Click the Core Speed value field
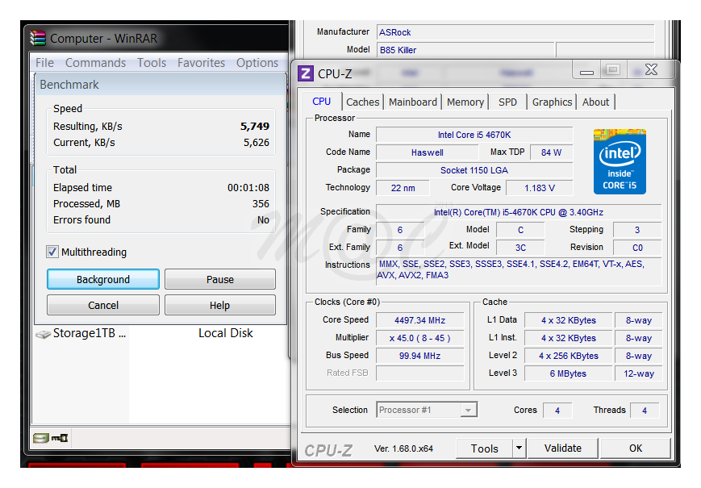701x488 pixels. click(x=420, y=320)
